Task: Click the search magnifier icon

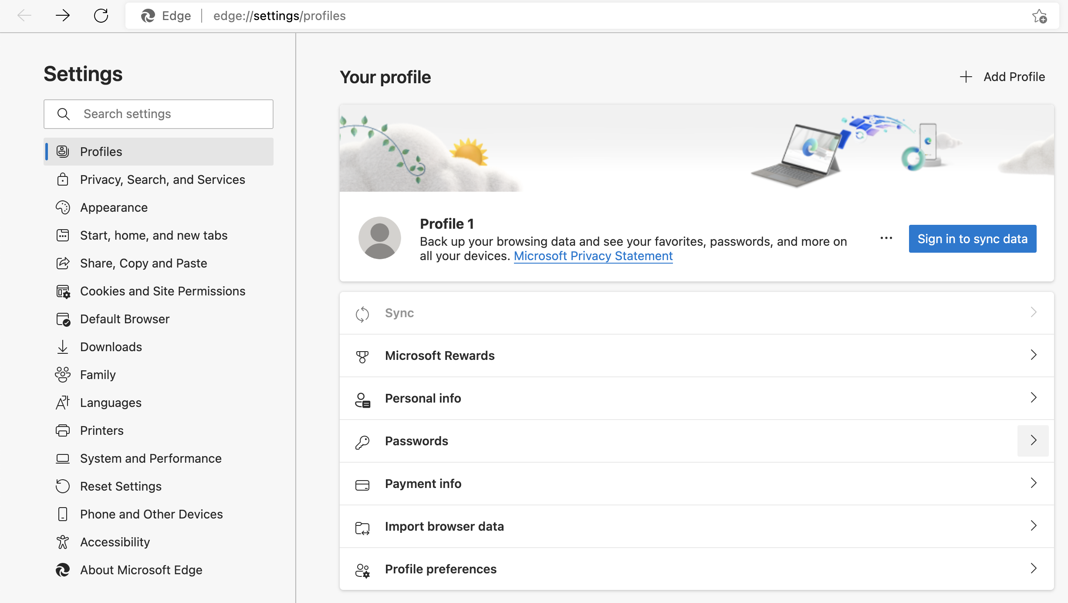Action: coord(64,114)
